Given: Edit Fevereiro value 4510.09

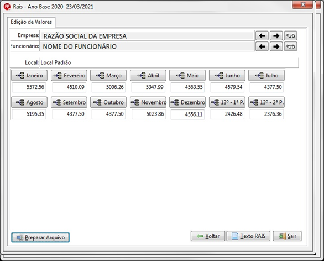Looking at the screenshot, I should pyautogui.click(x=69, y=87).
